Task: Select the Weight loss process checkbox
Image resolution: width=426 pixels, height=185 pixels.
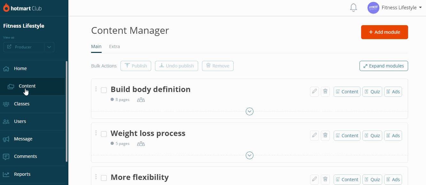Action: (x=104, y=134)
